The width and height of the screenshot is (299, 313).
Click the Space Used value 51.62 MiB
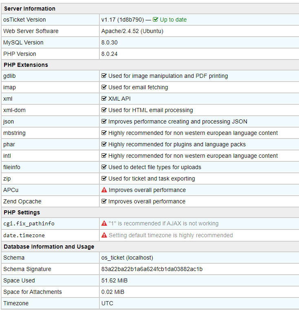(114, 280)
